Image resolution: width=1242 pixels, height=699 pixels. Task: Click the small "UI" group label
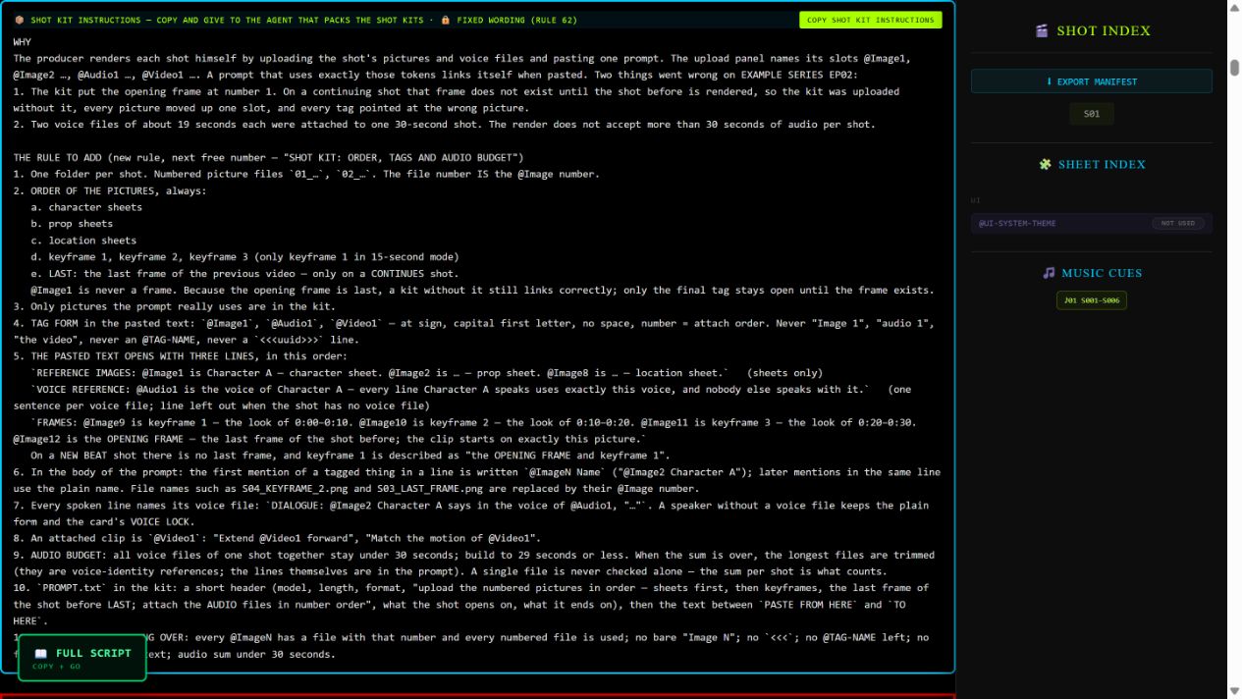click(975, 200)
